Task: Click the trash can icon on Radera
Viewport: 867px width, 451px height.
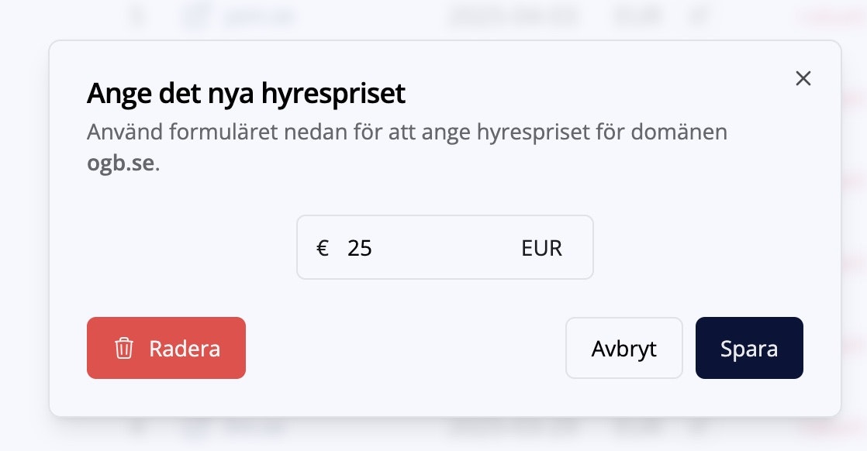Action: [x=124, y=348]
